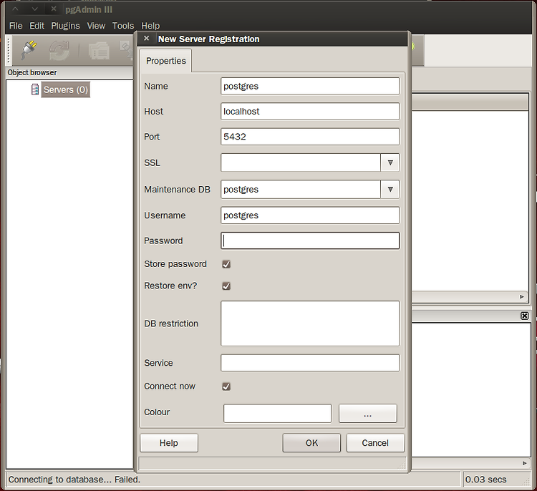Select the Properties tab
The height and width of the screenshot is (491, 537).
point(166,61)
